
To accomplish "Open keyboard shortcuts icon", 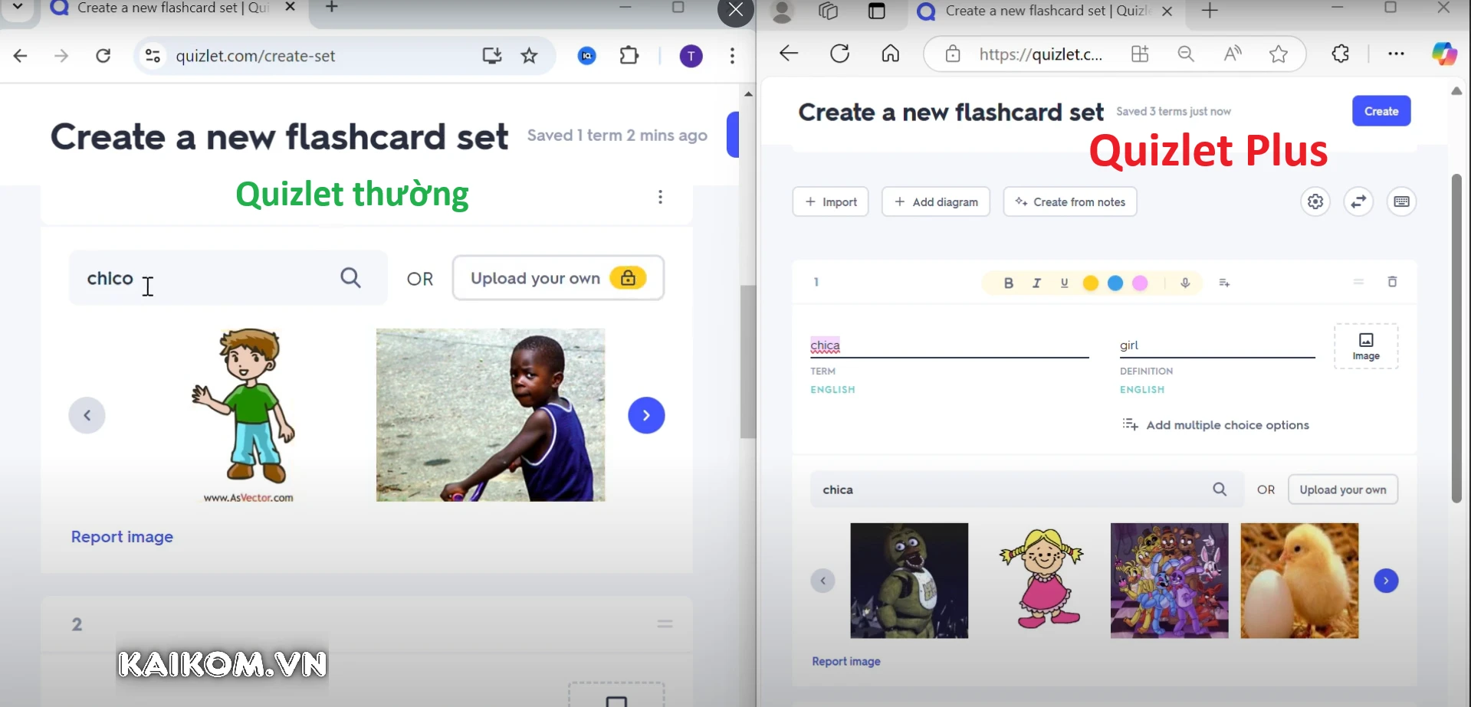I will click(1403, 201).
